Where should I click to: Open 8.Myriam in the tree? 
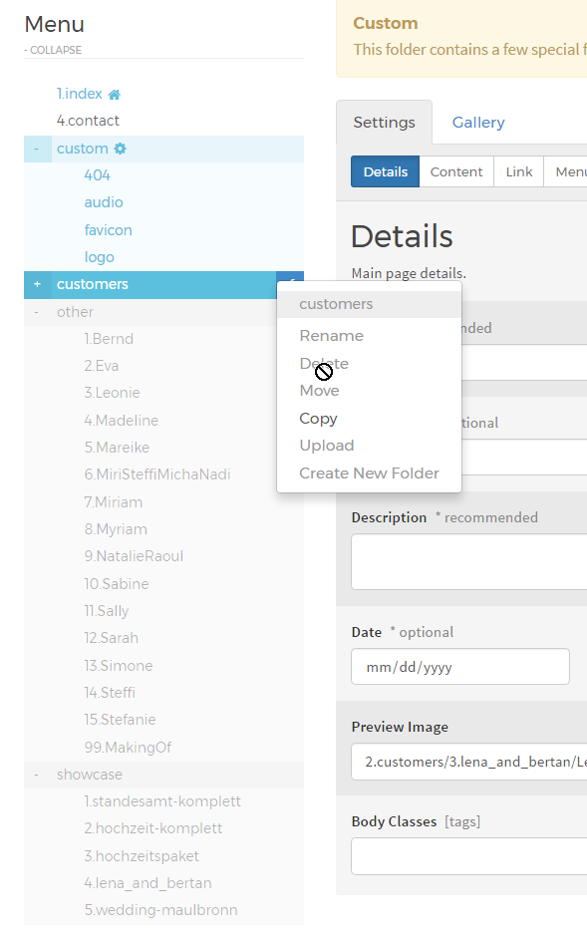(x=116, y=529)
